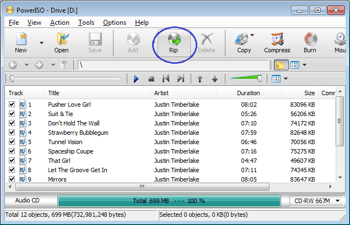Screen dimensions: 350x225
Task: Select the Spaceship Coupe track title
Action: pyautogui.click(x=71, y=151)
